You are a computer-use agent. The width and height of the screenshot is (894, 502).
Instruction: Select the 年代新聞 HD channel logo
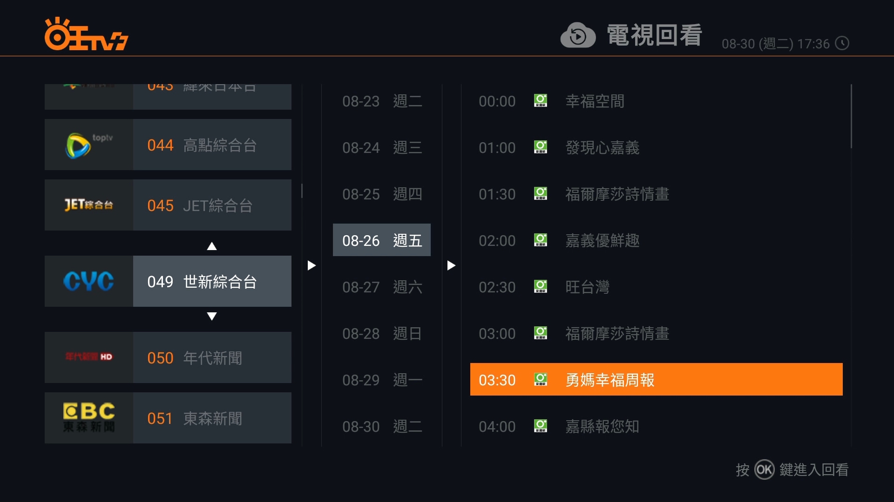(89, 357)
